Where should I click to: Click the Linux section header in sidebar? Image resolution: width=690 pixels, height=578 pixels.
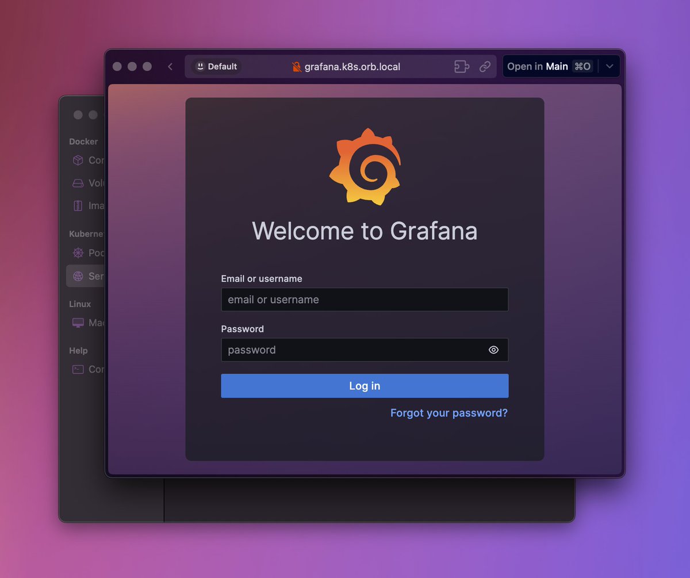pos(80,304)
